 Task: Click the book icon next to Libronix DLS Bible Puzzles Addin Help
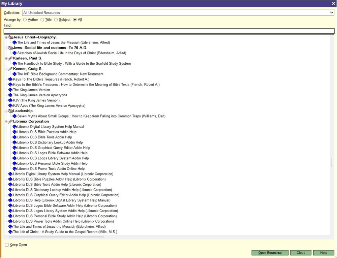point(14,132)
